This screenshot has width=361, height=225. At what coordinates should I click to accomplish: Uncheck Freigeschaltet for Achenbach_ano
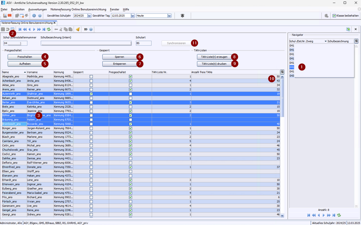click(x=130, y=81)
